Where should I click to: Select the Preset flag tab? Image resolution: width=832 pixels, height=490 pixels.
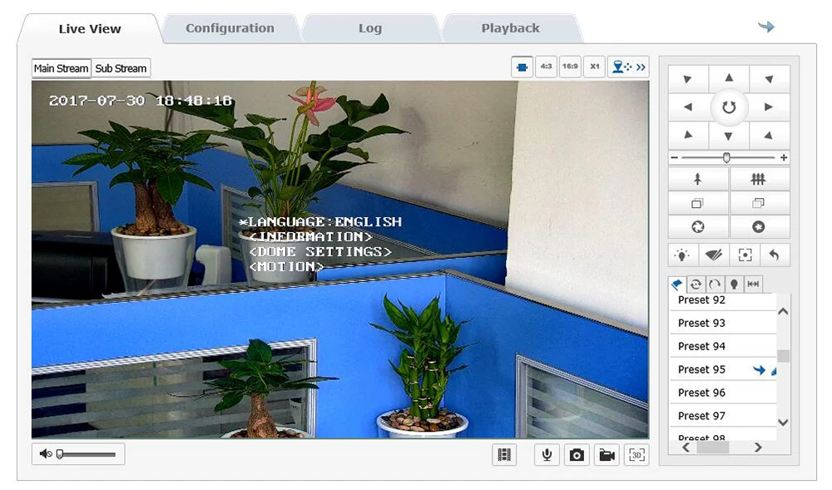[x=677, y=285]
